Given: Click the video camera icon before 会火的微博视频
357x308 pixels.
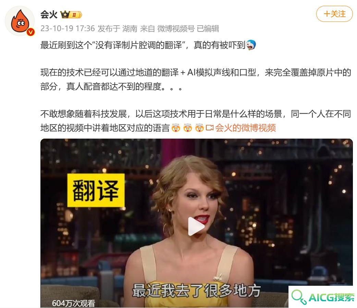Looking at the screenshot, I should (x=209, y=128).
